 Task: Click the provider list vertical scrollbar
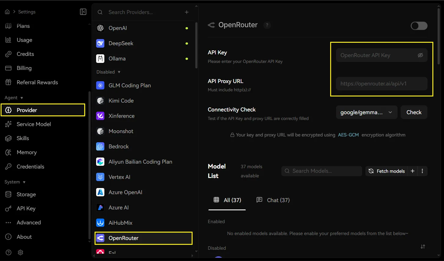tap(196, 45)
